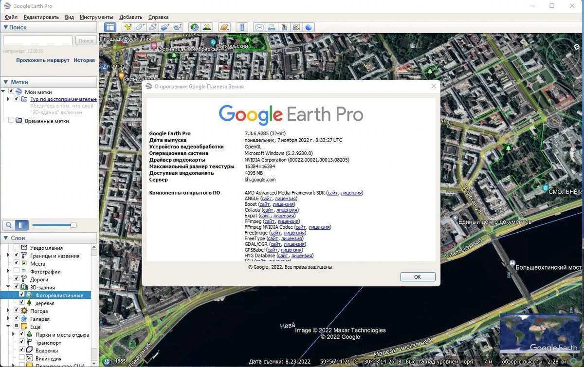584x367 pixels.
Task: Click the Октябрьский teal map pin
Action: point(213,43)
